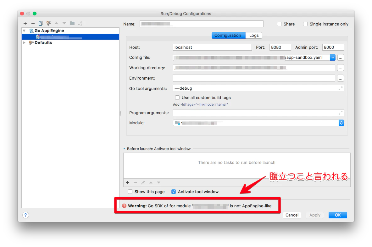Screen dimensions: 372x247
Task: Move configuration up in the list
Action: [x=57, y=23]
